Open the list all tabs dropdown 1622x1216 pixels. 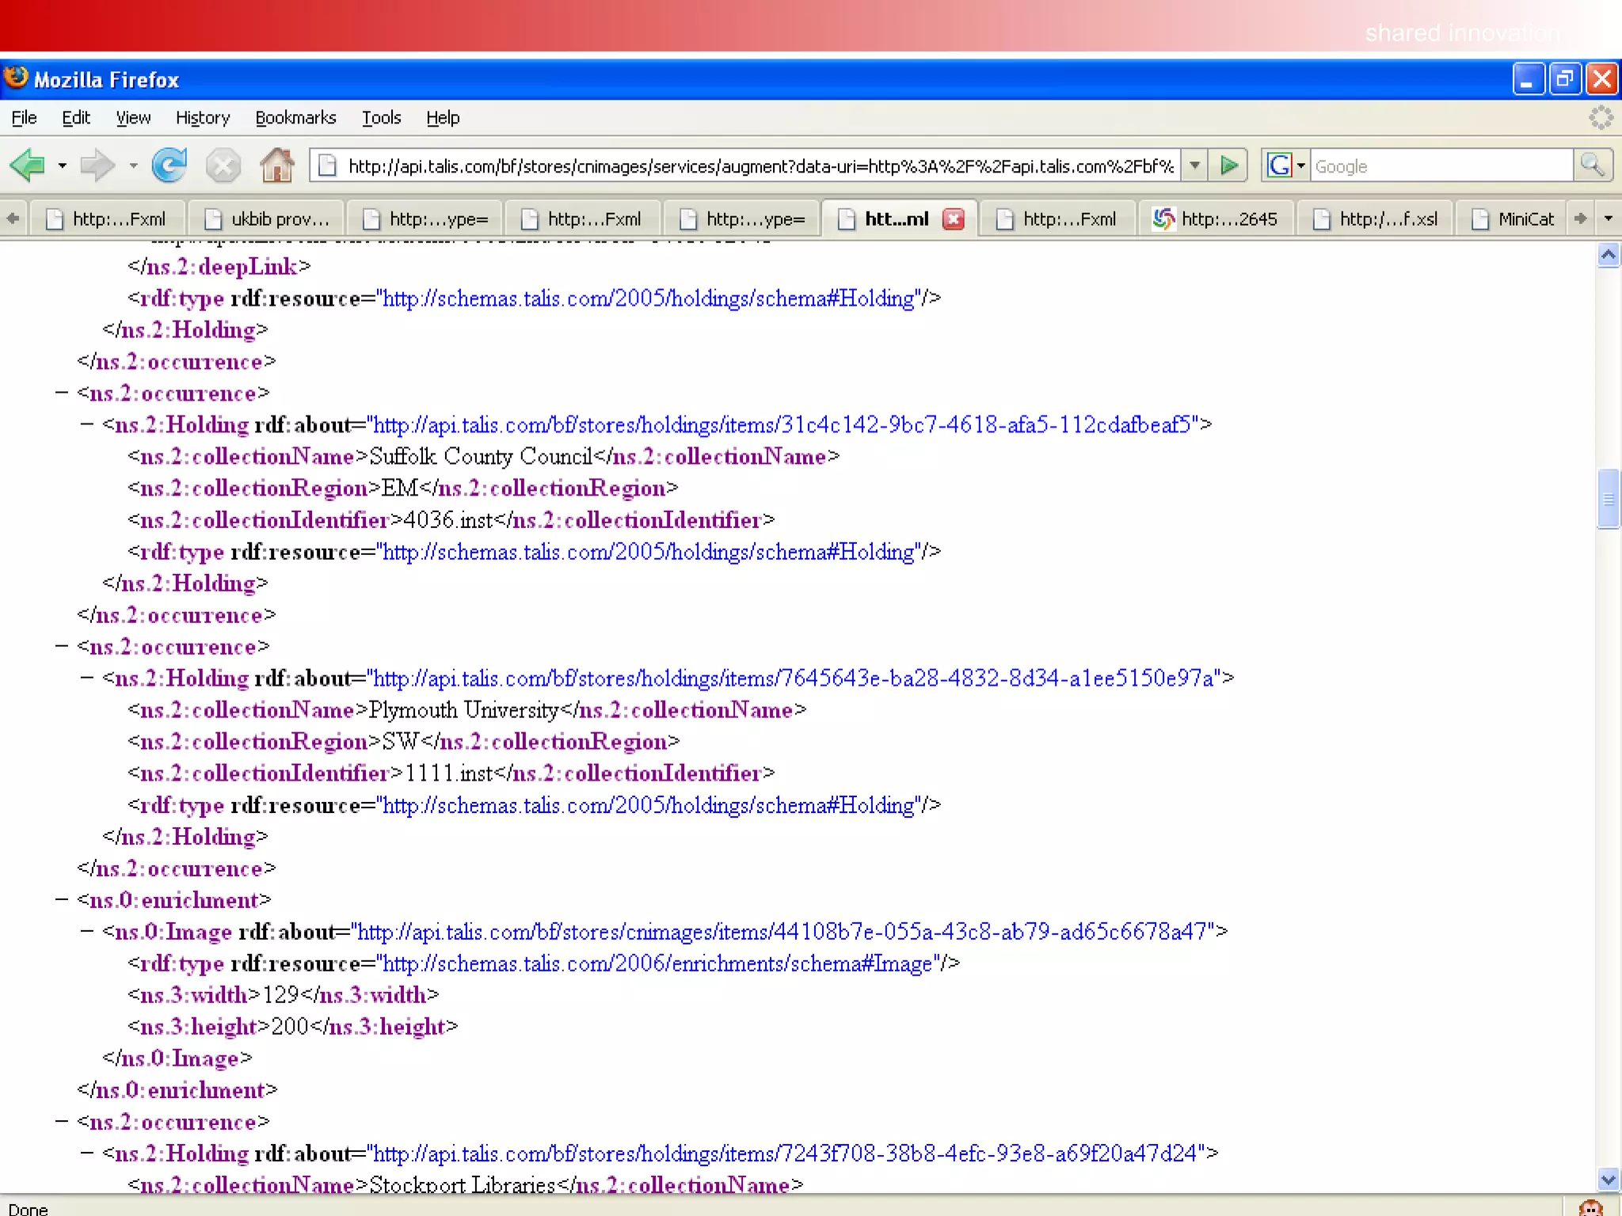click(x=1608, y=218)
